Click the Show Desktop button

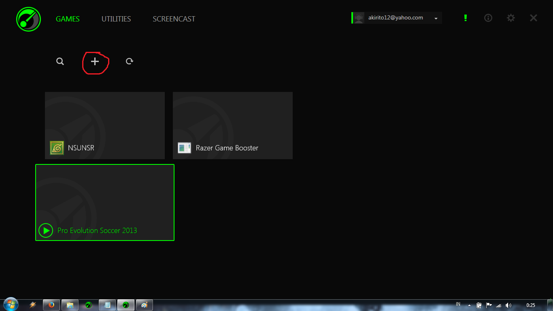pos(550,305)
